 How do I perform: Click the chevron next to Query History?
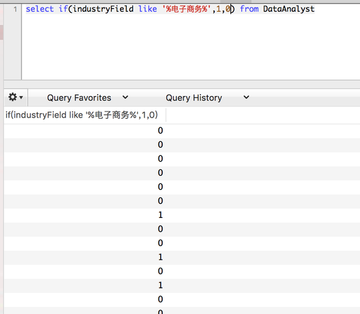(247, 97)
